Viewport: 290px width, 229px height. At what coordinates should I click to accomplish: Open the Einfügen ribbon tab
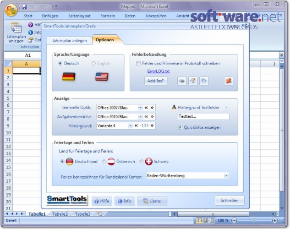50,16
